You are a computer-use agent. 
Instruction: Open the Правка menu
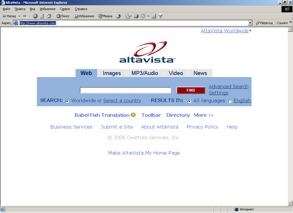tap(20, 9)
